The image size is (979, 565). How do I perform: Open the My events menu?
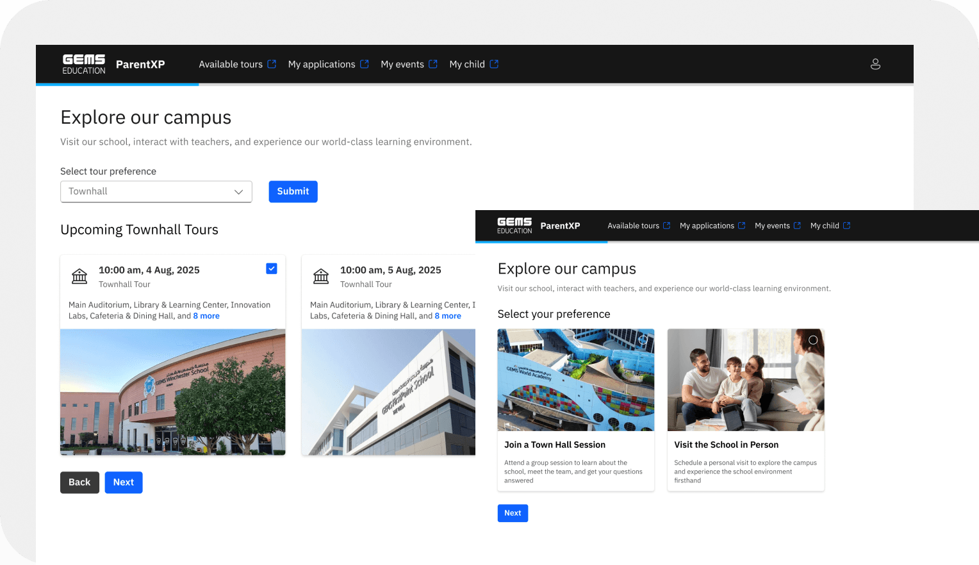pos(402,63)
